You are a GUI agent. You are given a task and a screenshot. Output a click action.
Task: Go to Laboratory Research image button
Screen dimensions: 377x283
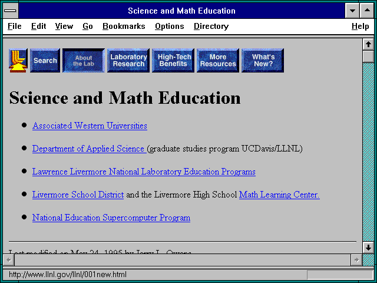point(128,60)
